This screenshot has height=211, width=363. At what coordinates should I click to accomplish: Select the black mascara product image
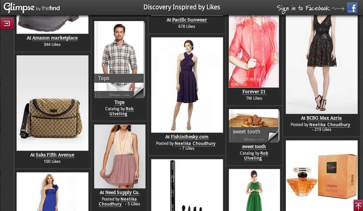(x=187, y=185)
